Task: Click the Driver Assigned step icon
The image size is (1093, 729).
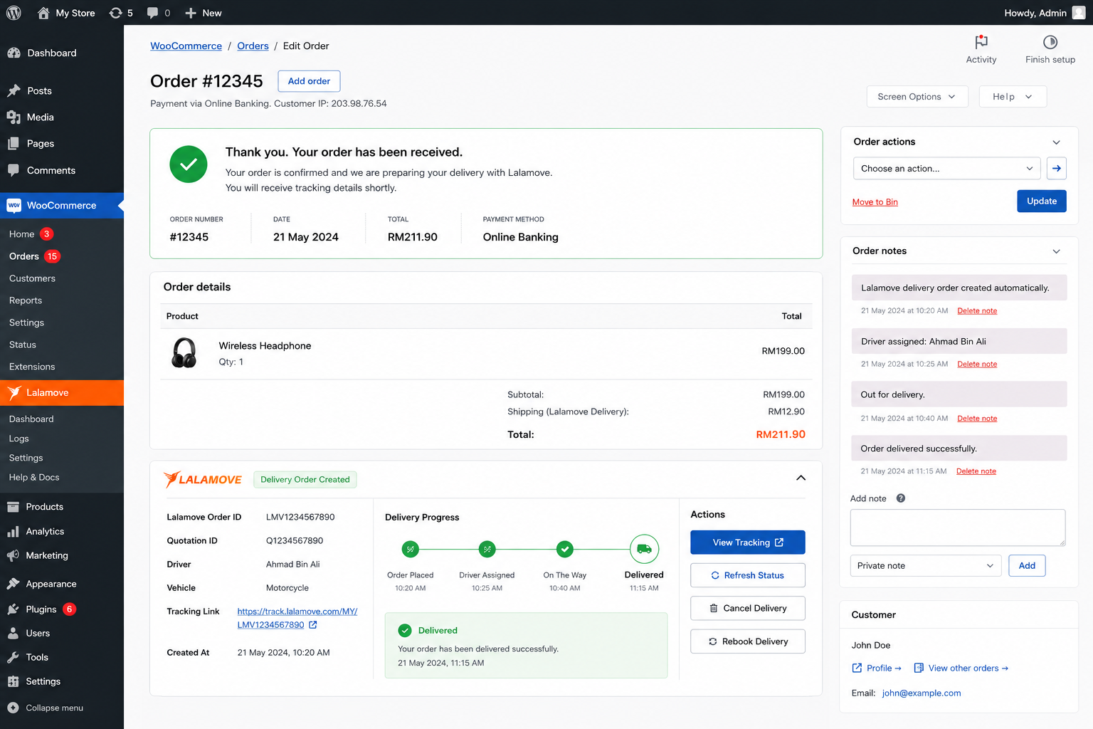Action: (x=487, y=549)
